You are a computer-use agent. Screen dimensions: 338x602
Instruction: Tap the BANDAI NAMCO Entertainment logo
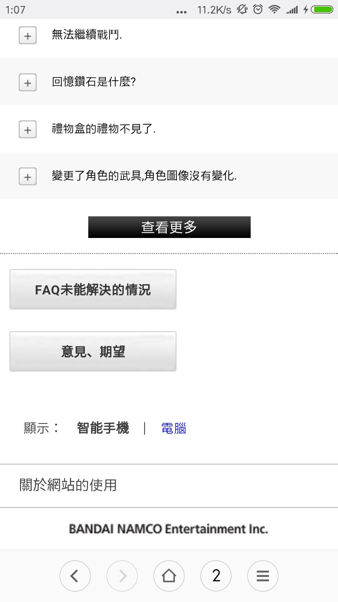[x=168, y=529]
